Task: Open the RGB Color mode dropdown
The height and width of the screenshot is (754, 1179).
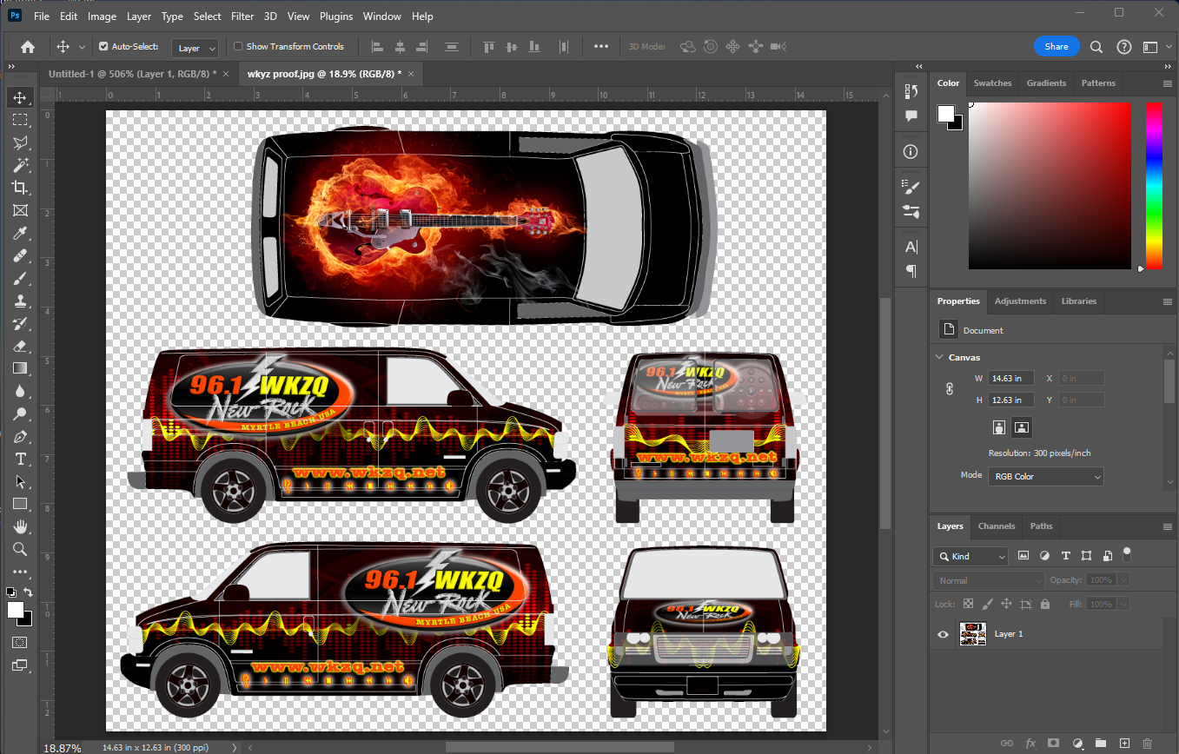Action: [1045, 476]
